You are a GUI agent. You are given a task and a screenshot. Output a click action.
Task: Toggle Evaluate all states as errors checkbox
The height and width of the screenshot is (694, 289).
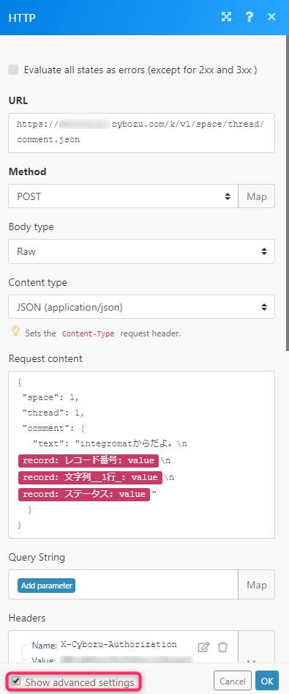pos(14,70)
